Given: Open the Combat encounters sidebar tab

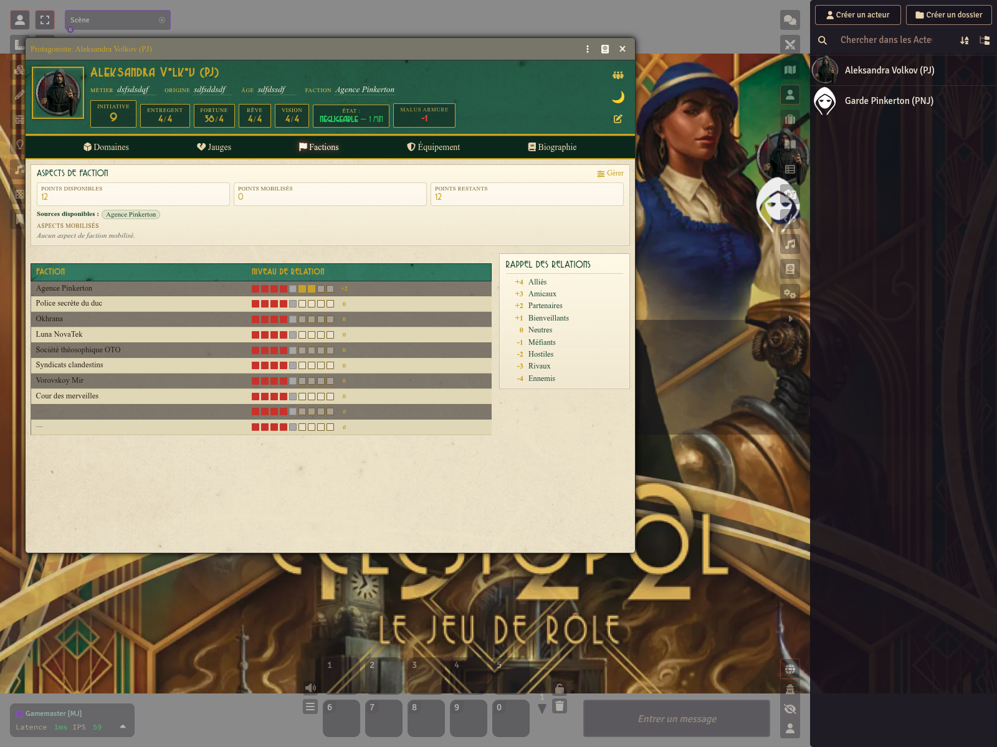Looking at the screenshot, I should point(790,45).
